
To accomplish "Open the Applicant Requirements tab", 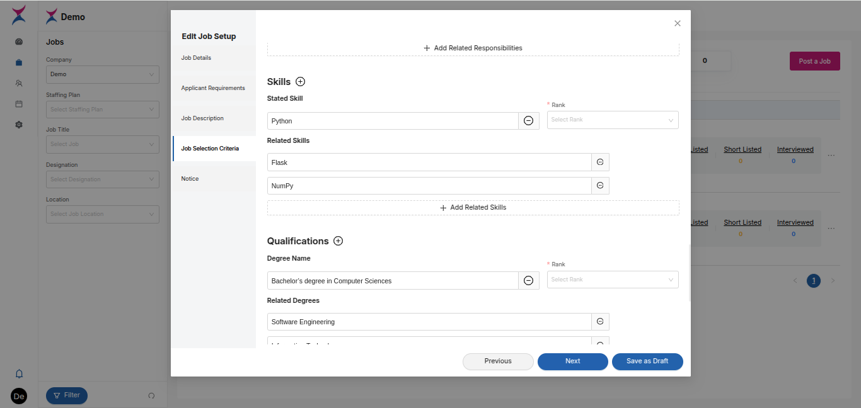I will (213, 88).
